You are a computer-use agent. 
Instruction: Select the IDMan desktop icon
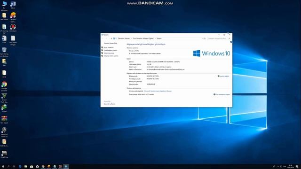pos(4,108)
